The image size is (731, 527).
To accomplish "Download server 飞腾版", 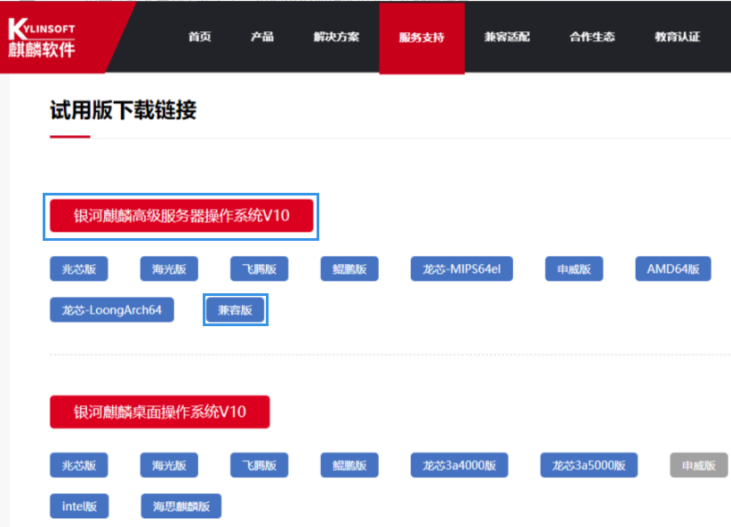I will coord(259,269).
